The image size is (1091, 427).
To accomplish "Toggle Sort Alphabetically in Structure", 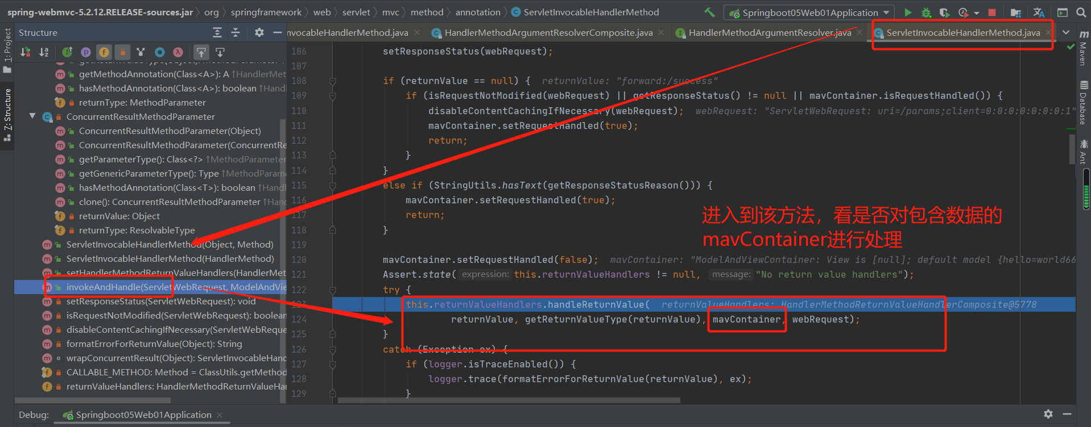I will [44, 52].
